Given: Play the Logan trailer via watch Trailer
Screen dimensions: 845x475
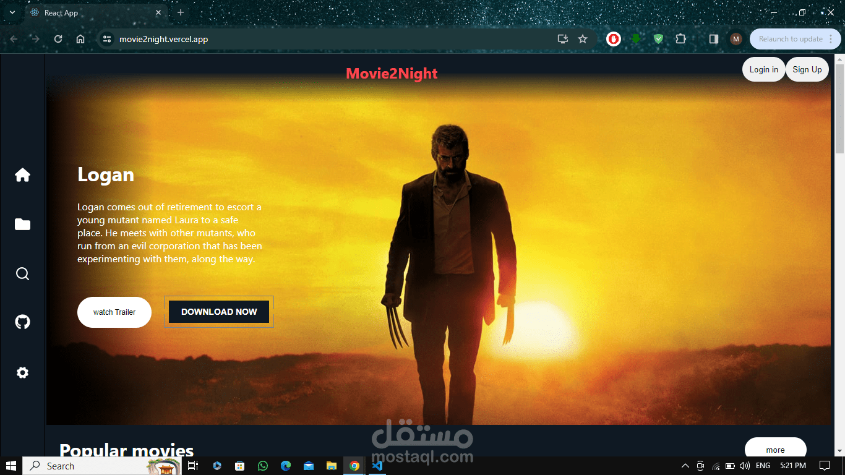Looking at the screenshot, I should click(x=114, y=312).
